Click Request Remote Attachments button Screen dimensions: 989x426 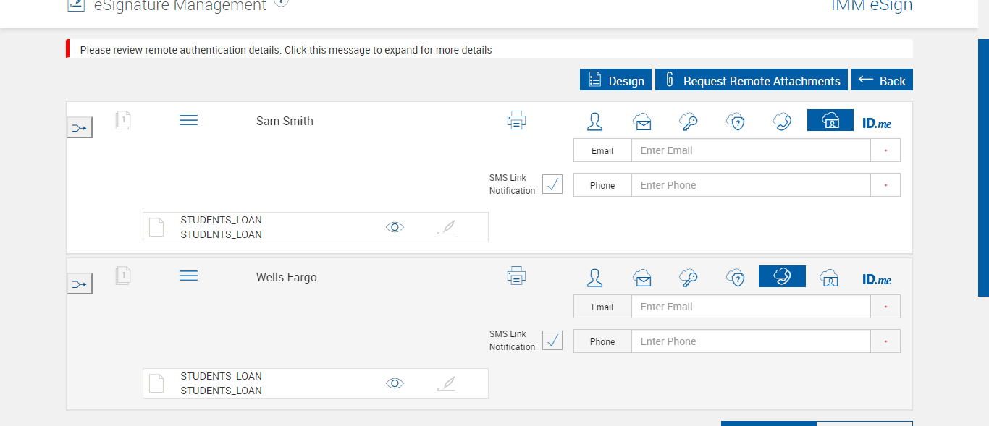click(752, 80)
